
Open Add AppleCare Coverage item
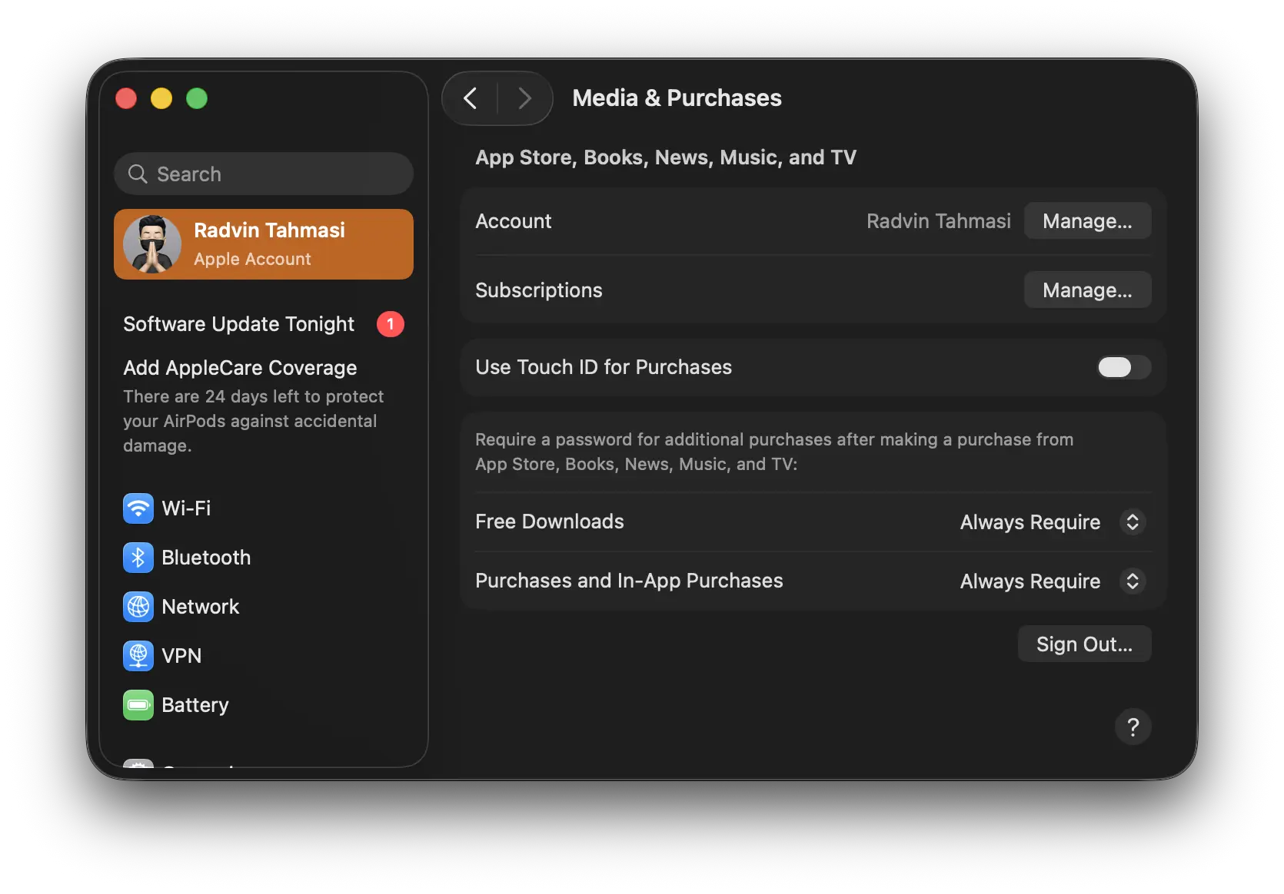[x=264, y=406]
